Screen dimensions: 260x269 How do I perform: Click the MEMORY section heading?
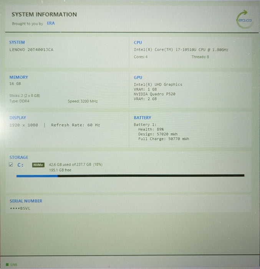(x=19, y=77)
